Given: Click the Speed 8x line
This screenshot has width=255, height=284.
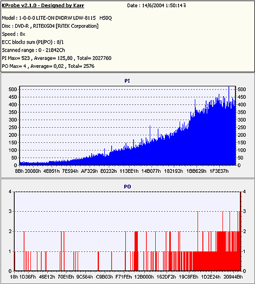Looking at the screenshot, I should tap(14, 34).
